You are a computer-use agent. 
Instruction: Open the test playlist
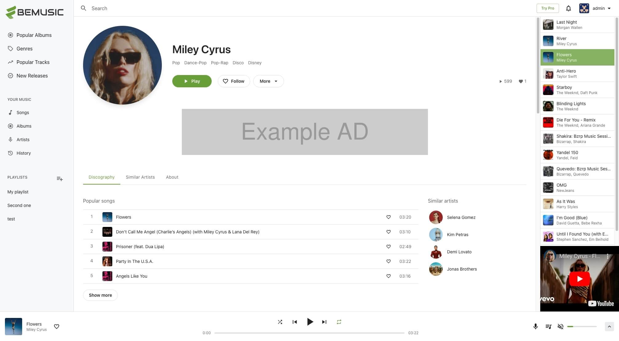11,219
